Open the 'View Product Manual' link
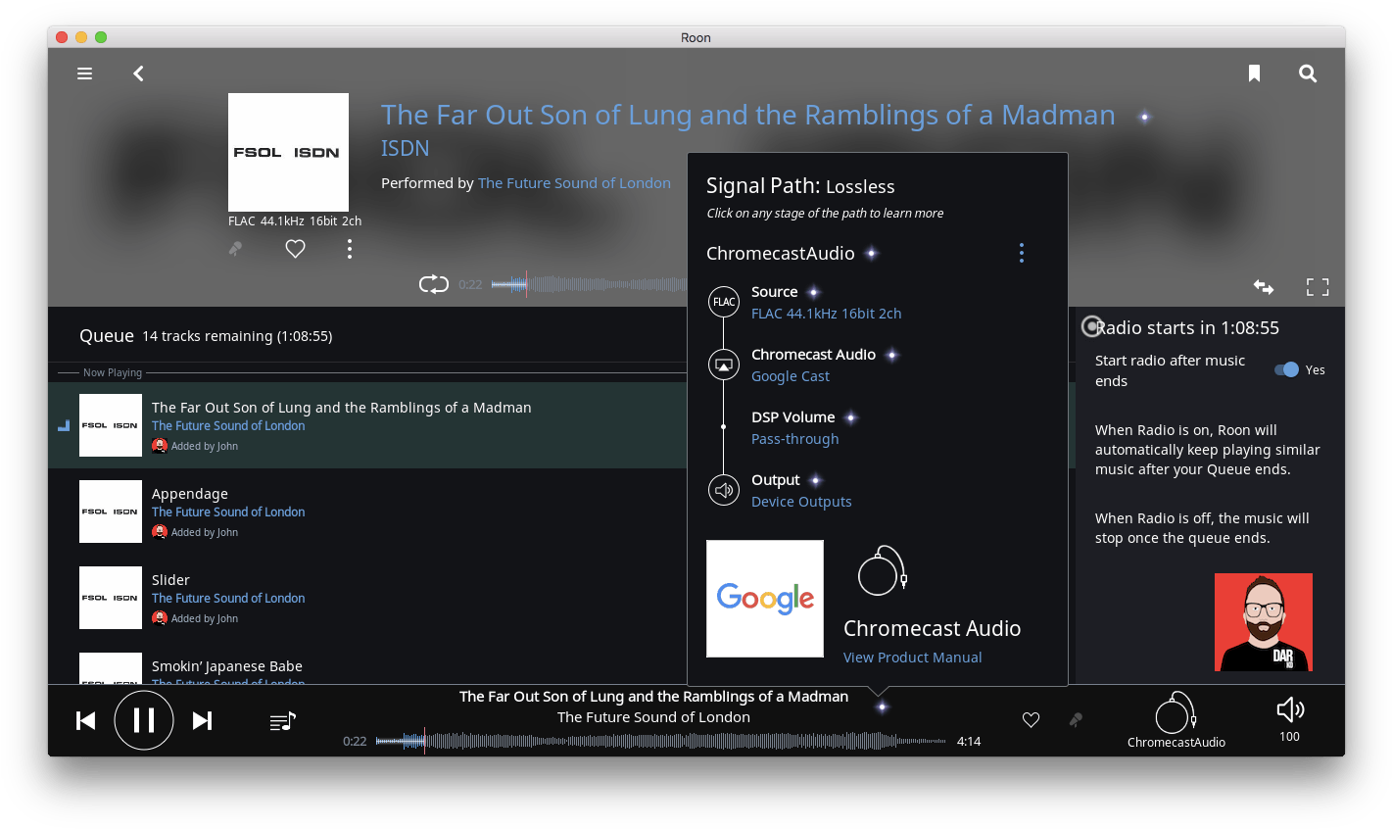 tap(912, 657)
